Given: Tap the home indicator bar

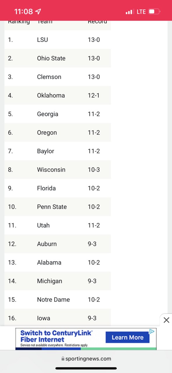Looking at the screenshot, I should click(86, 368).
